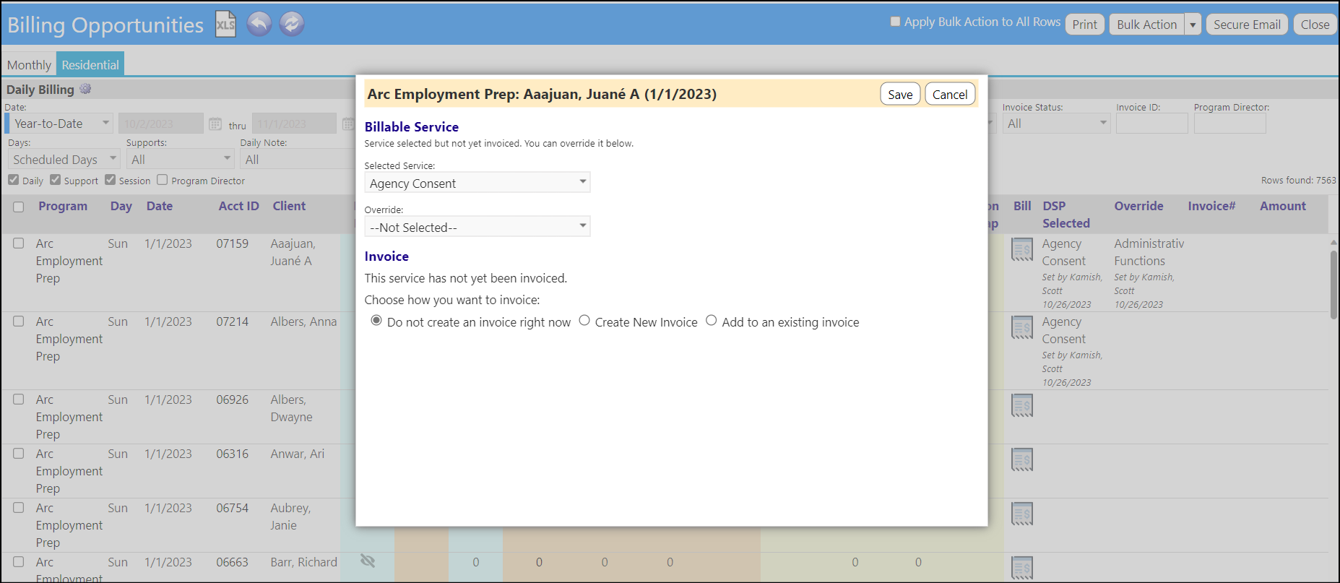
Task: Select row checkbox for account 07159
Action: pyautogui.click(x=19, y=243)
